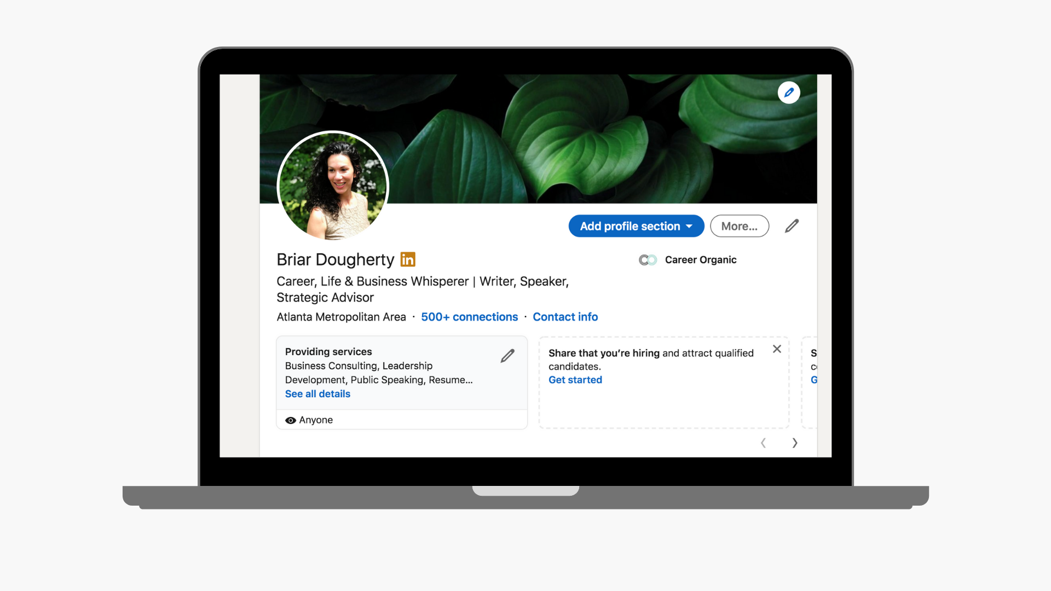Click the Career Organic company logo
1051x591 pixels.
pos(648,260)
